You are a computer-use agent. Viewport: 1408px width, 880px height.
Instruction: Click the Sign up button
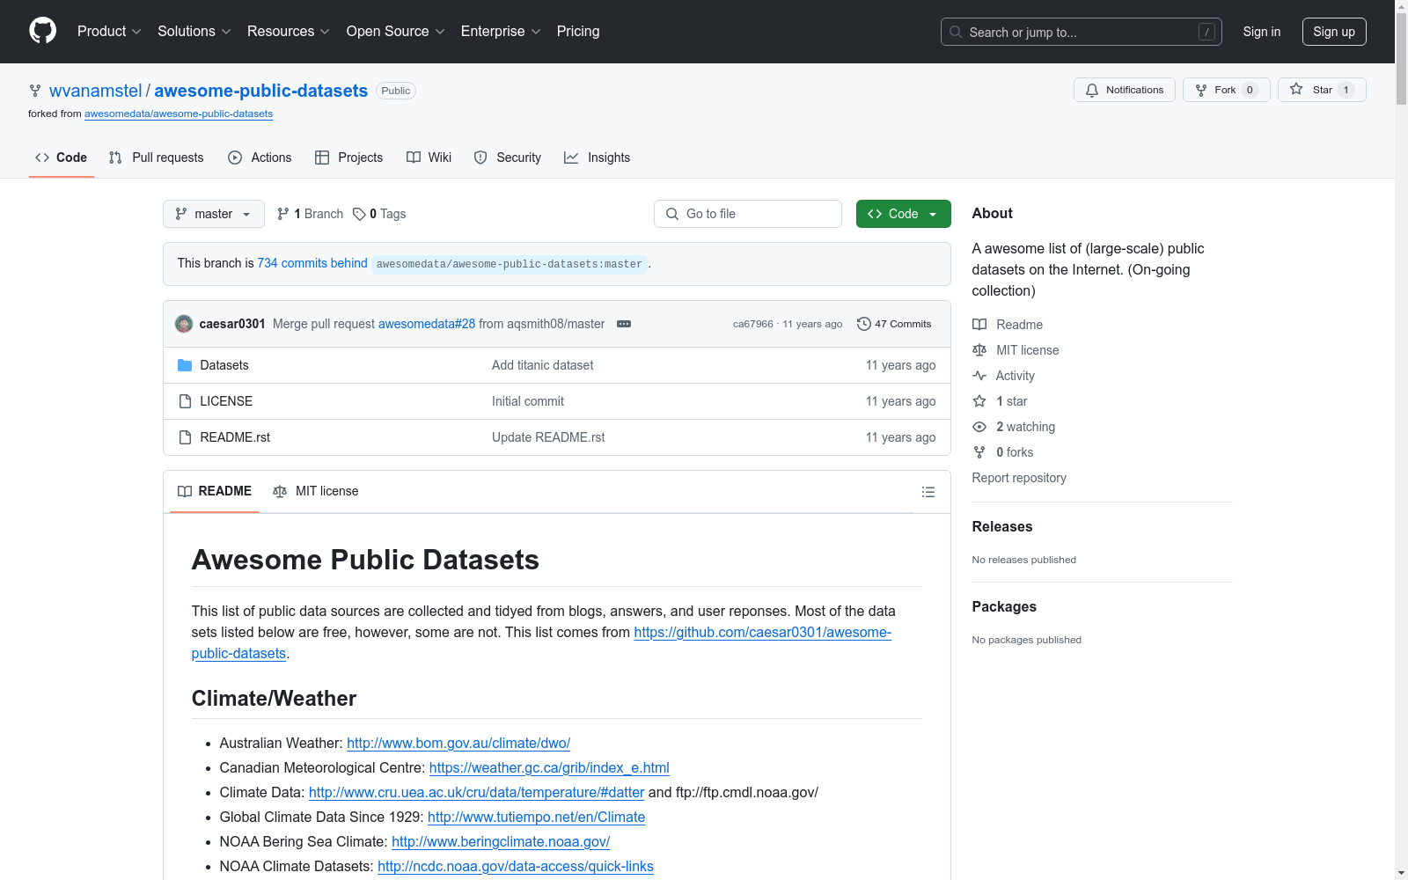point(1334,32)
